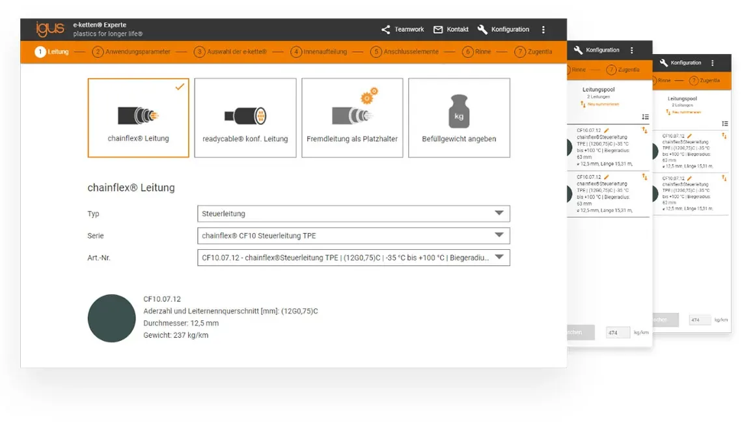742x423 pixels.
Task: Select the Befüllgewicht angeben option
Action: [459, 117]
